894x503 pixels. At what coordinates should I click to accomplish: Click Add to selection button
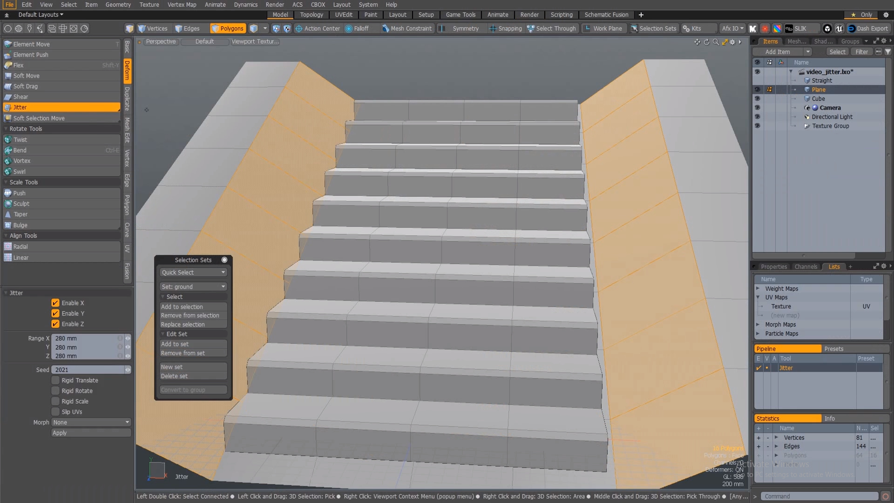click(193, 307)
